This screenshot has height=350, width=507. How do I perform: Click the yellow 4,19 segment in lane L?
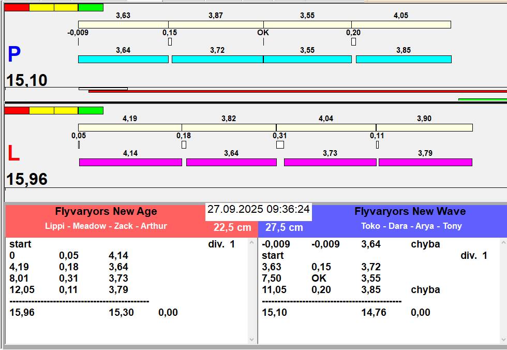(130, 127)
